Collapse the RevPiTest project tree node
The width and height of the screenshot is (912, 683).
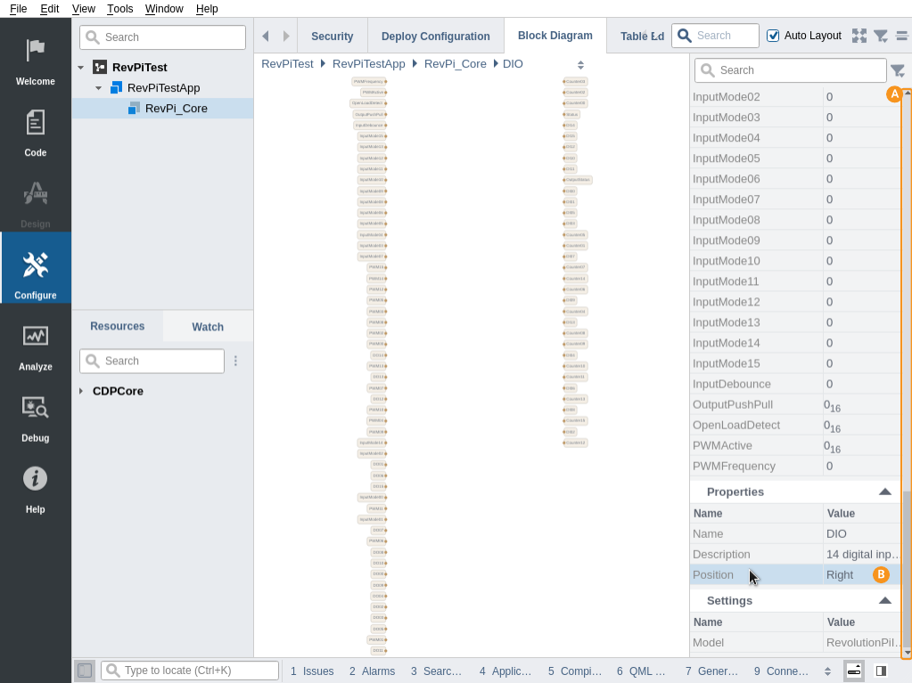click(x=81, y=68)
